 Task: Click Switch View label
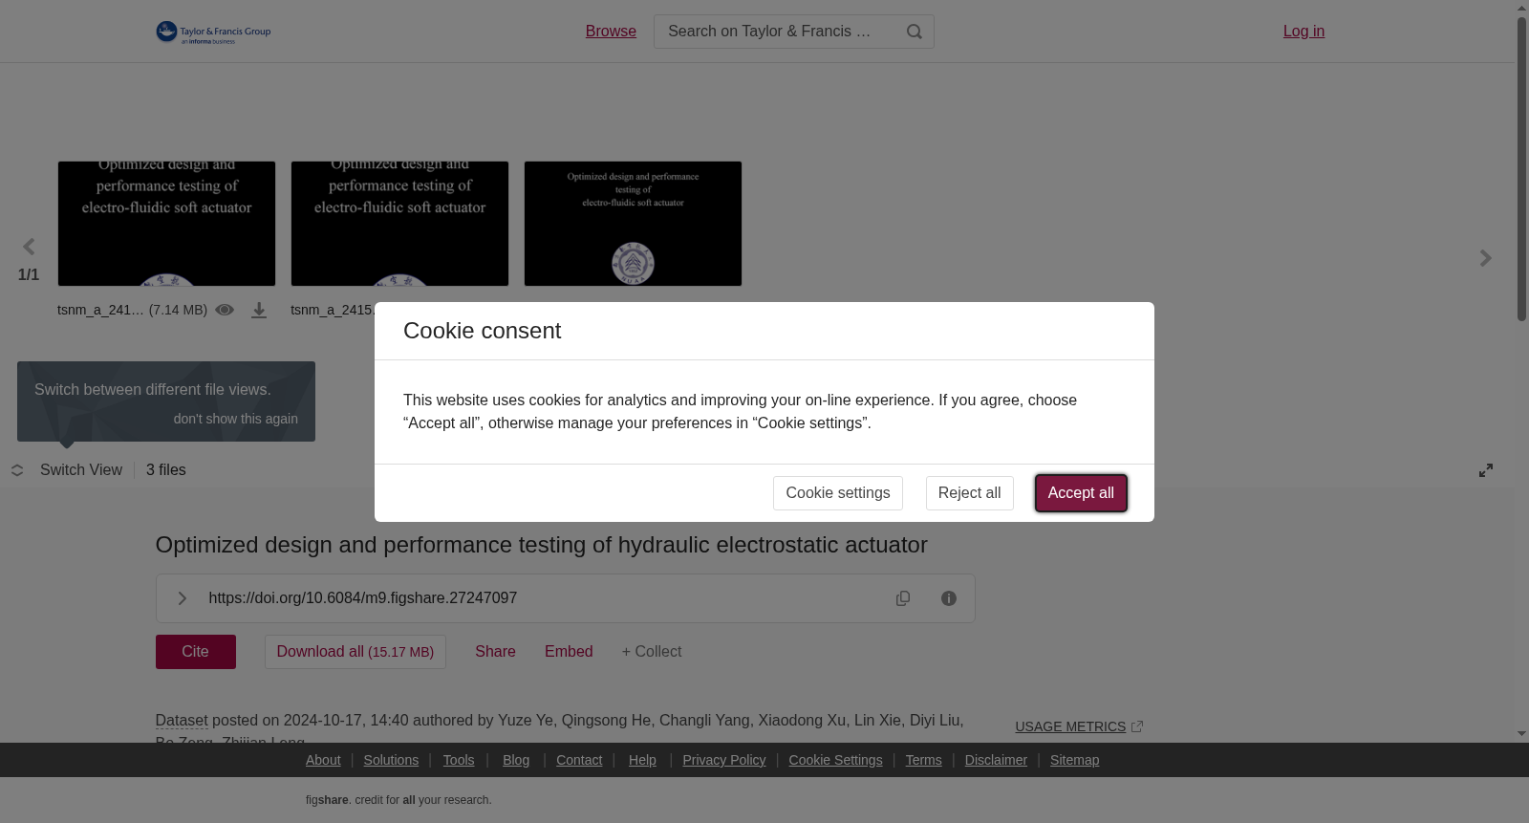click(x=81, y=470)
